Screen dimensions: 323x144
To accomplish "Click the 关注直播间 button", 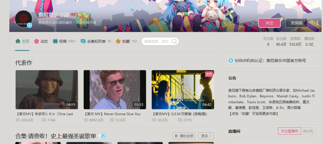I will (x=290, y=131).
